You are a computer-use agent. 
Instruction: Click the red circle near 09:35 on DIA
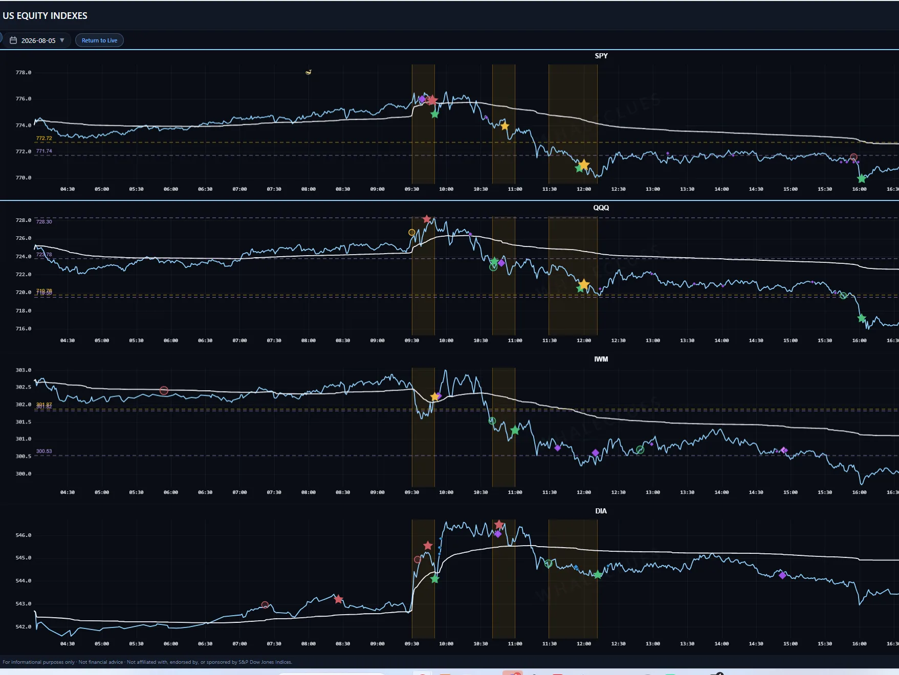(418, 559)
